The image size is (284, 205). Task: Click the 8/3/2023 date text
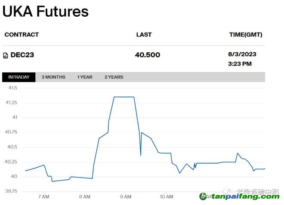pos(242,54)
